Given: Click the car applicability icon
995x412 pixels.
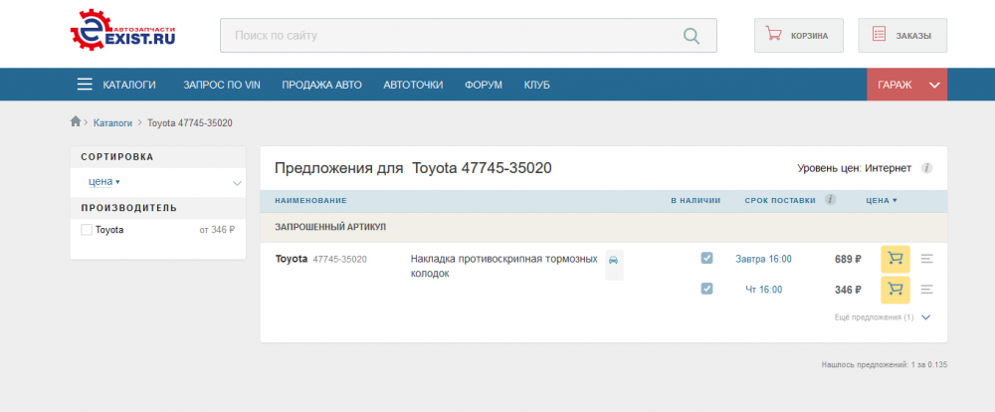Looking at the screenshot, I should pos(613,260).
